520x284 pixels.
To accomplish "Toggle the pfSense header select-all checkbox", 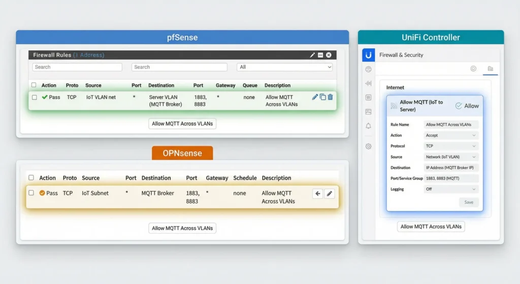I will tap(34, 85).
